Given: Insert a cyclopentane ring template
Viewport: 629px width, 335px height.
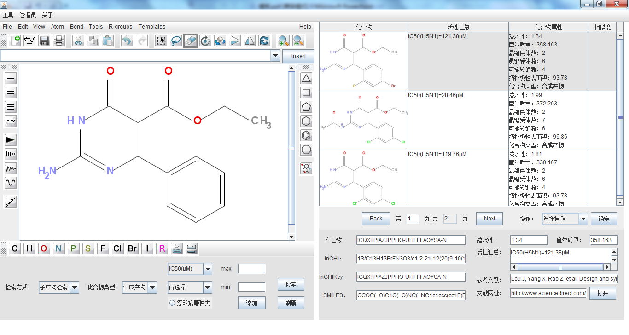Looking at the screenshot, I should tap(306, 107).
